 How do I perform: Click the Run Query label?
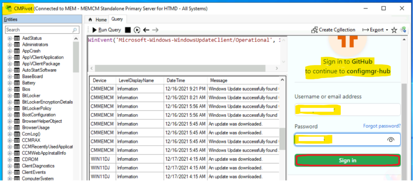pos(110,30)
